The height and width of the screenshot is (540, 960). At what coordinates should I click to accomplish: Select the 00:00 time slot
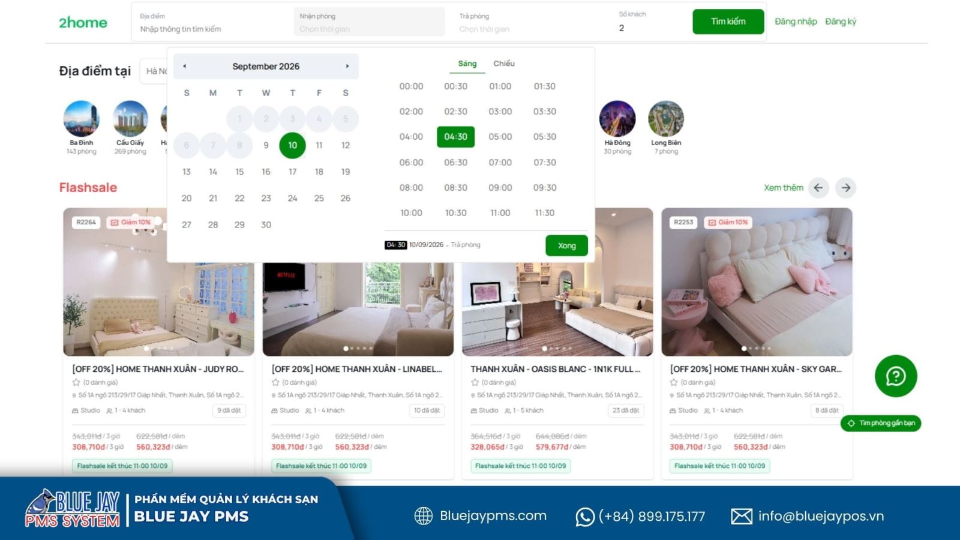point(411,86)
